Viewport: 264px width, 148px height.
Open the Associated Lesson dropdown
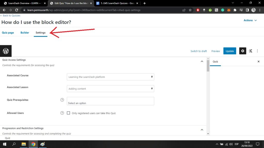tap(110, 89)
